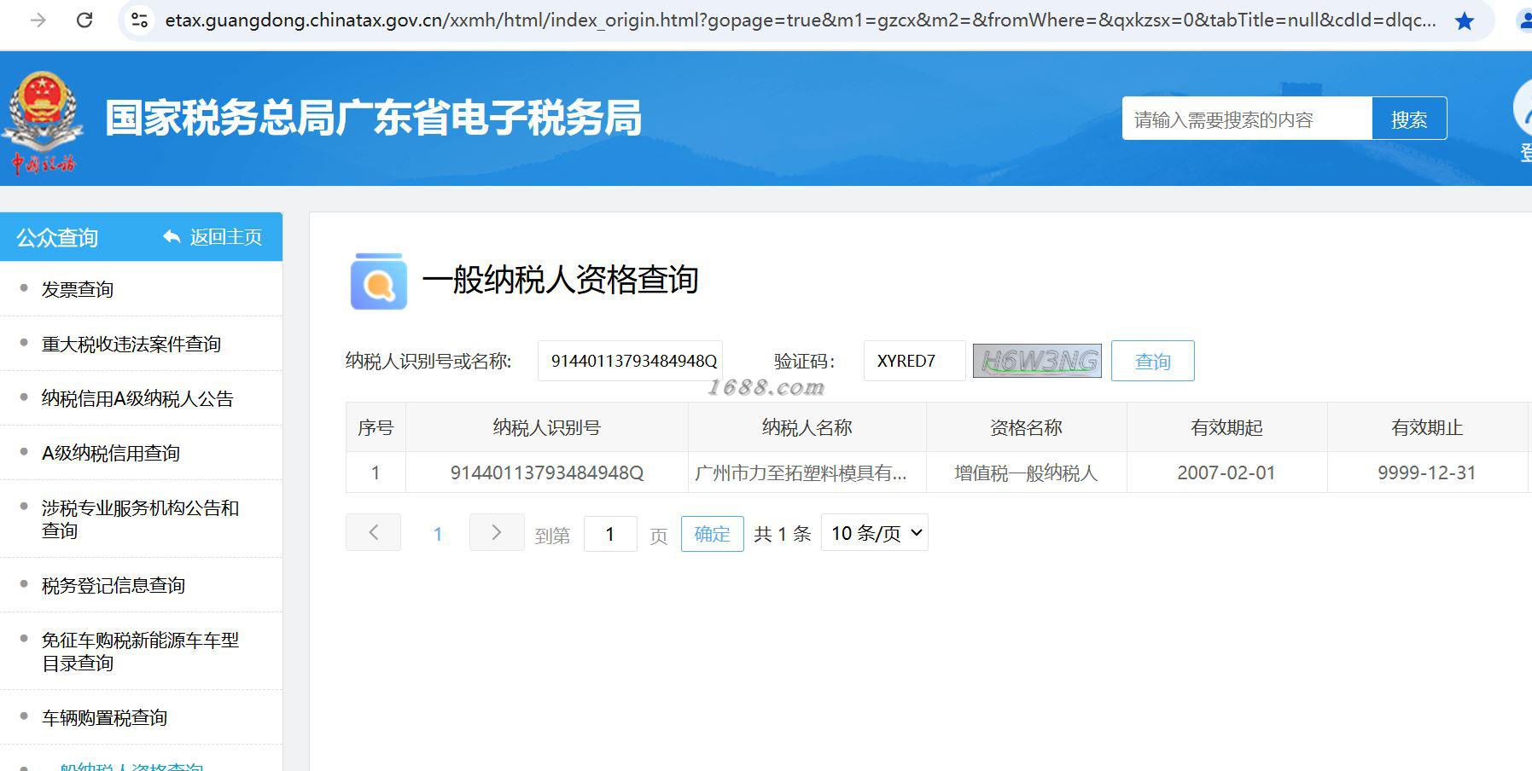Click the 到第 page number input
The image size is (1532, 771).
[610, 534]
